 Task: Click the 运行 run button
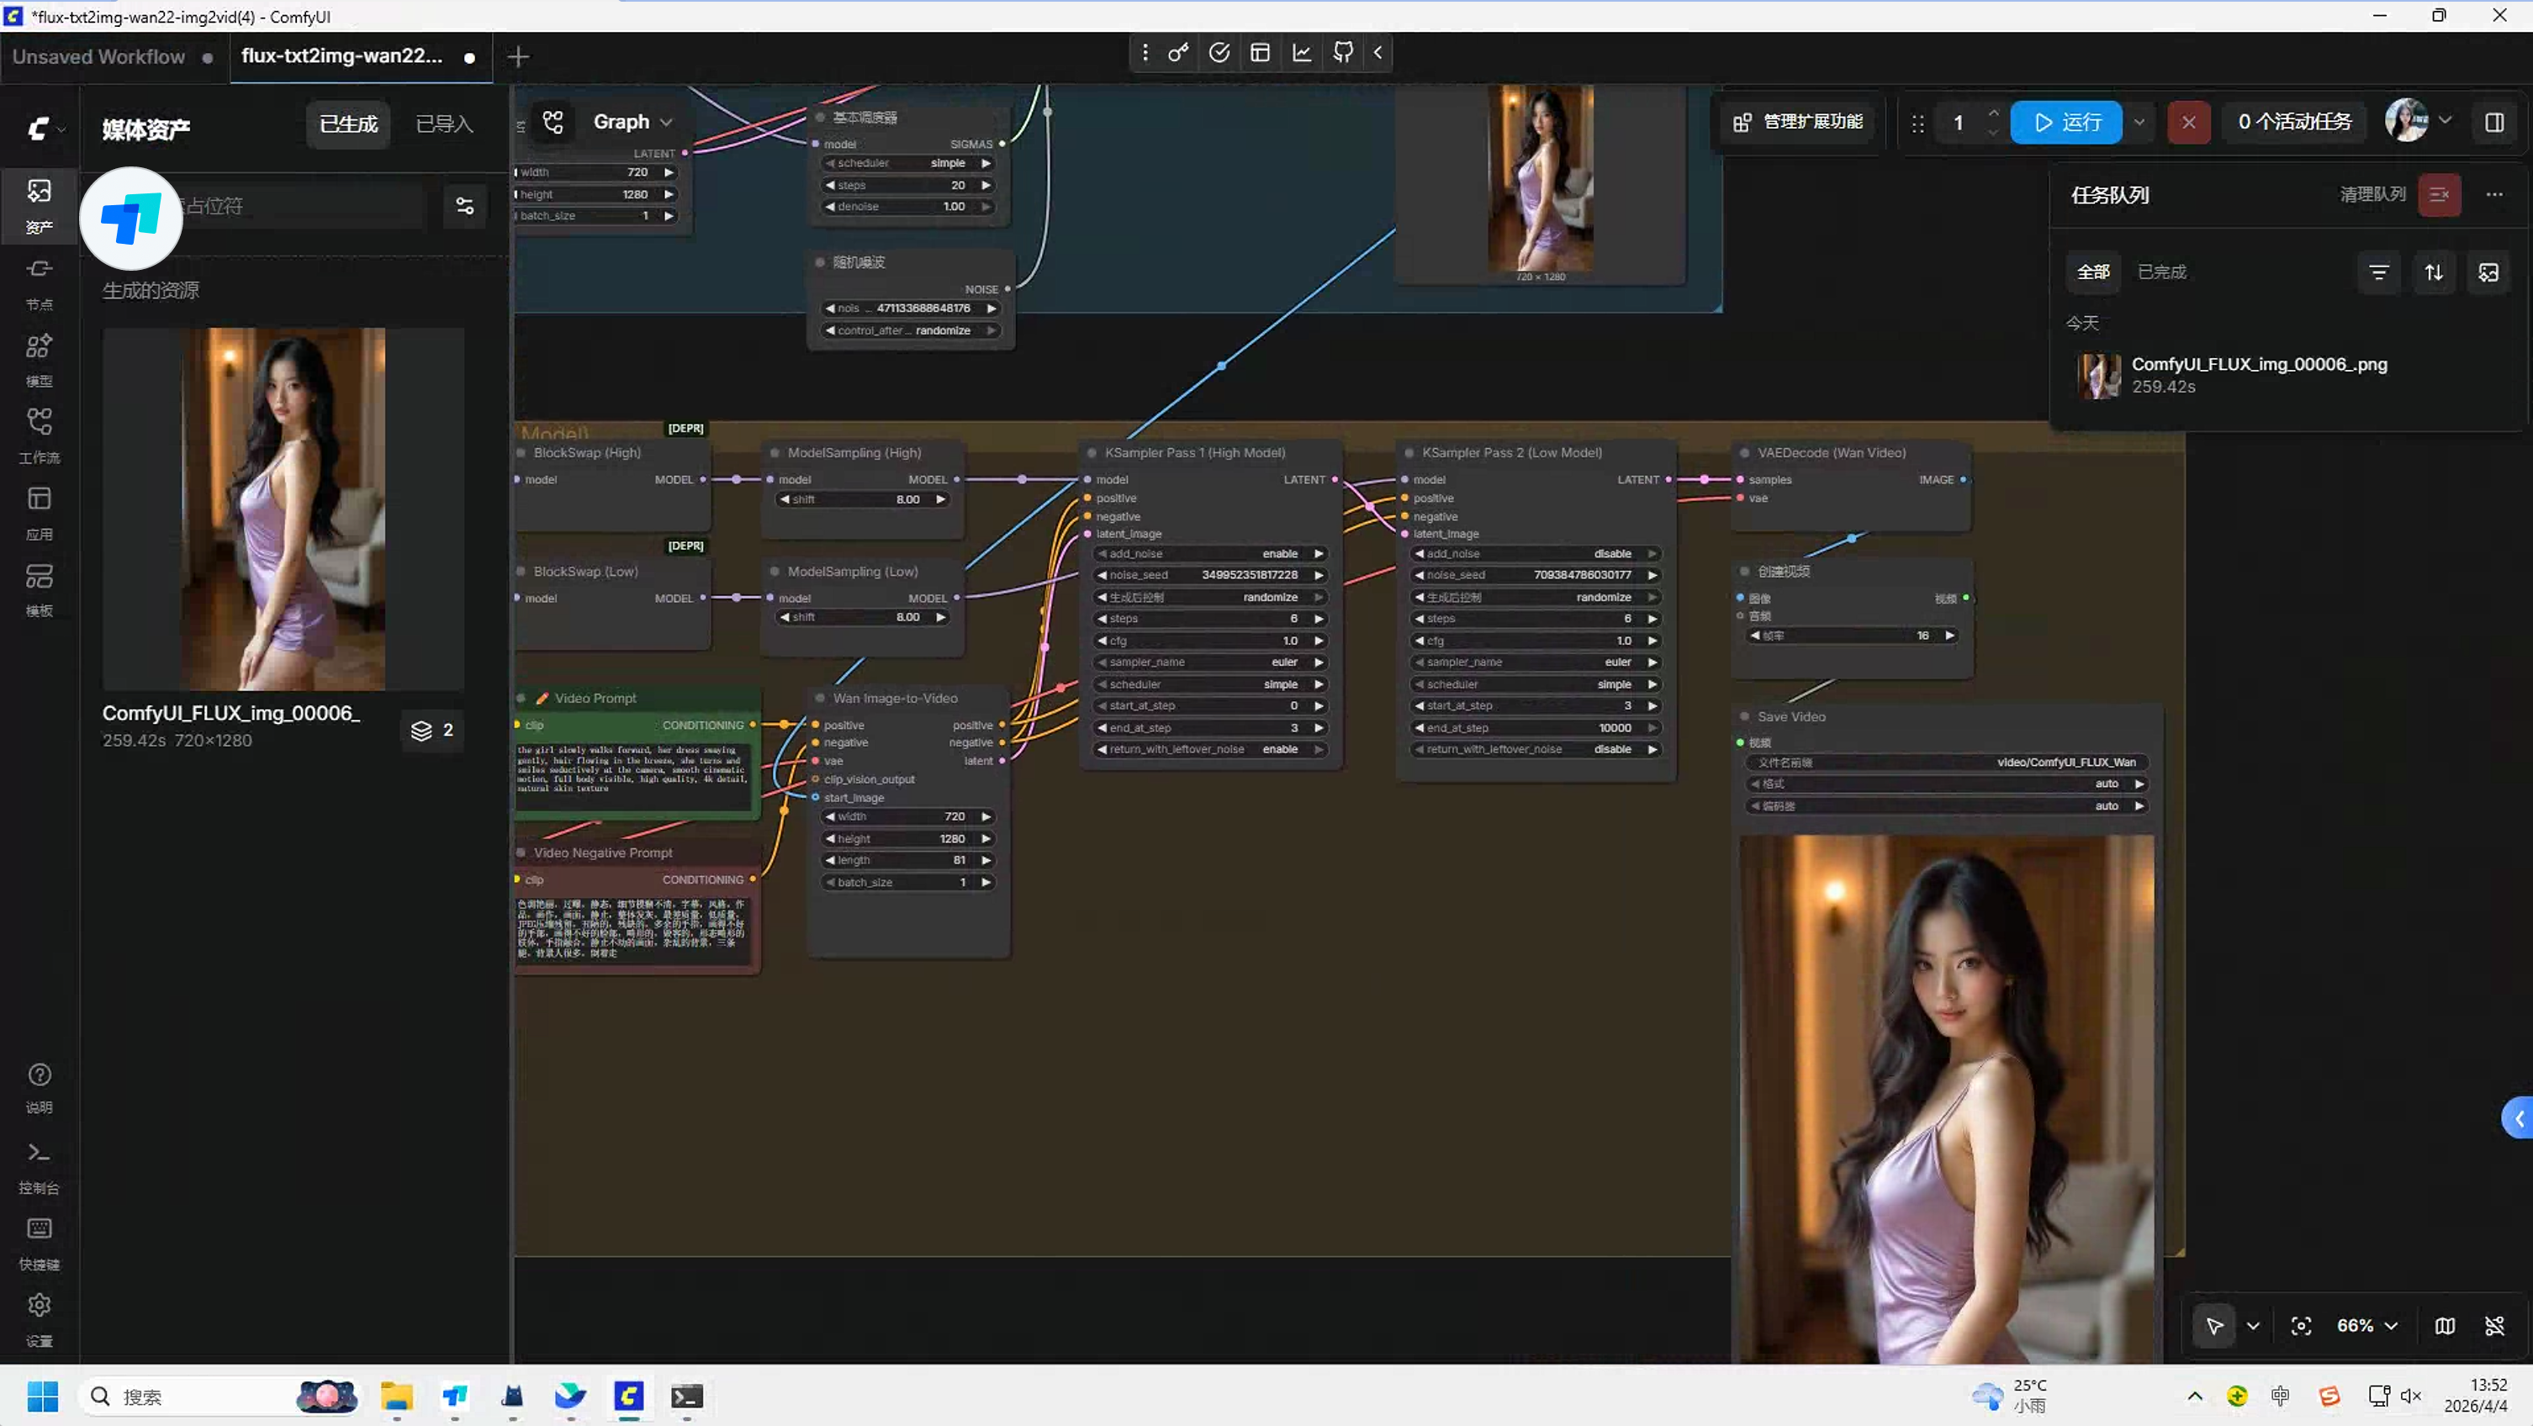click(x=2066, y=122)
